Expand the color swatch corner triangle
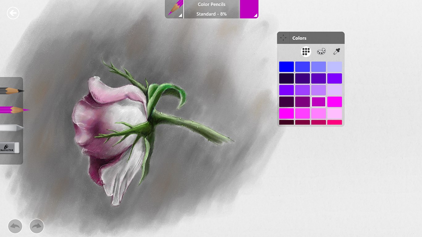The image size is (422, 237). [255, 16]
